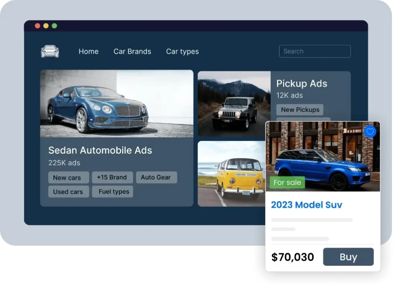Toggle the heart favorite icon on SUV card
397x289 pixels.
pos(370,132)
